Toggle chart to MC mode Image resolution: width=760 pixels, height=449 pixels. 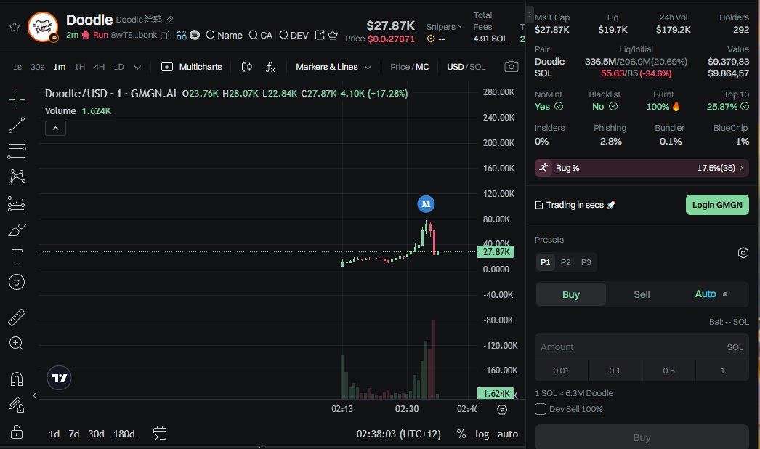click(x=422, y=67)
